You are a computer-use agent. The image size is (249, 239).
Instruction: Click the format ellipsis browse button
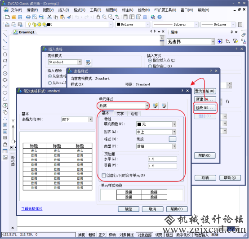click(172, 139)
